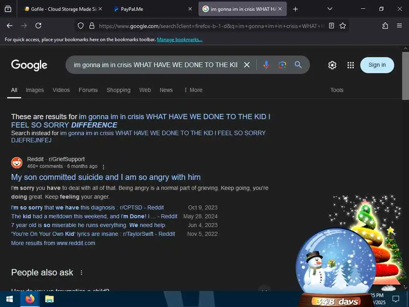Search instead for DJEFREJNFEJ query
This screenshot has height=307, width=409.
pos(139,137)
